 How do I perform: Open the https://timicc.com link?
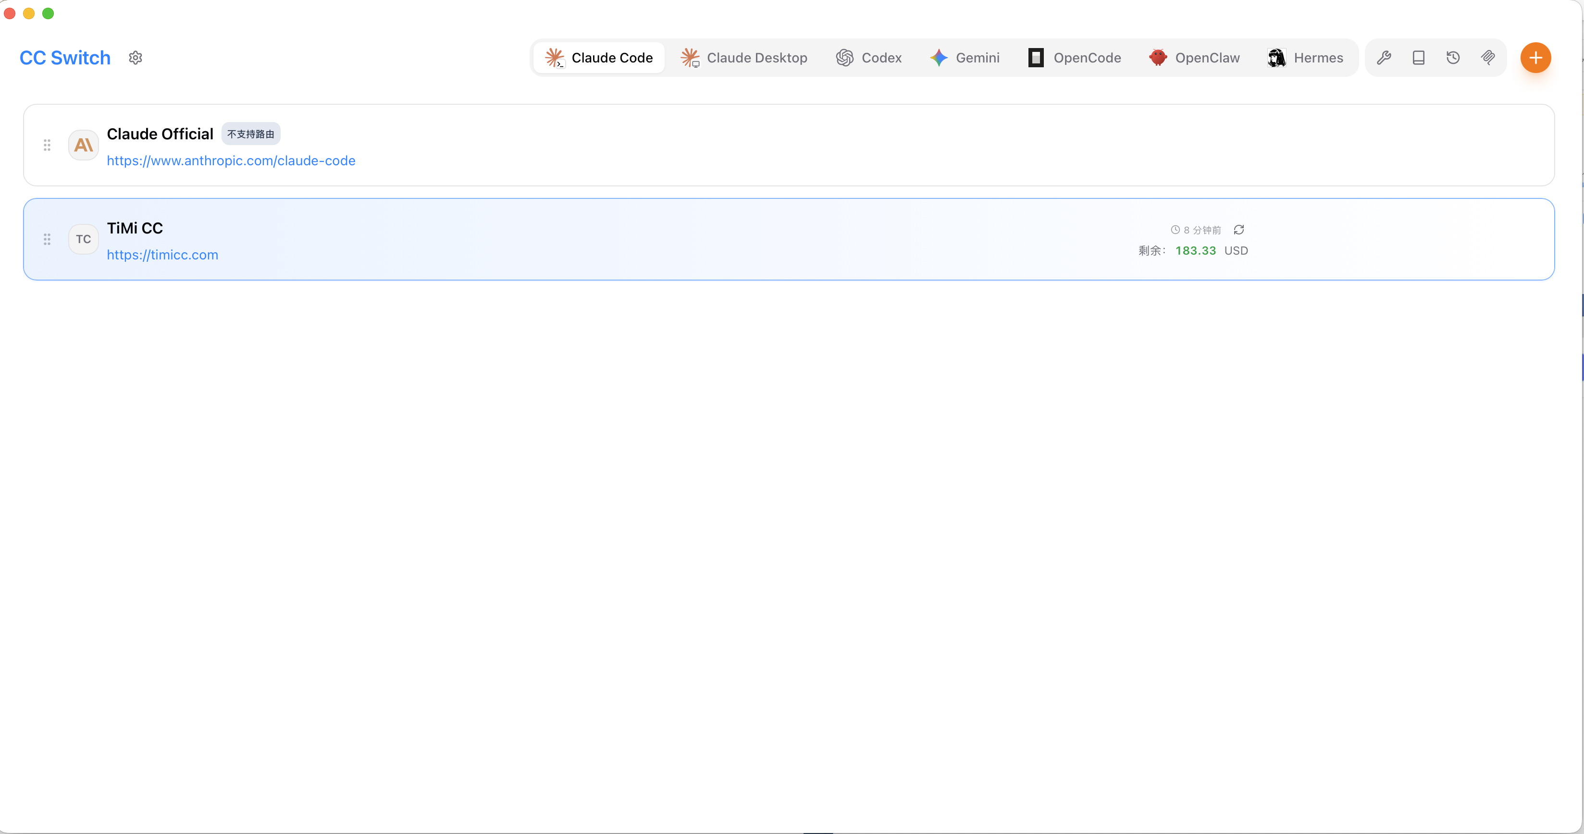click(162, 255)
